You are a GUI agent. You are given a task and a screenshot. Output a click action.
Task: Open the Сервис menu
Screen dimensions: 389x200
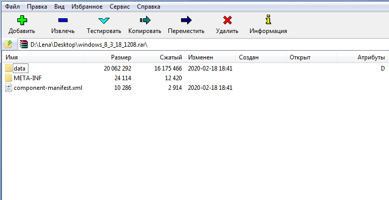(120, 7)
